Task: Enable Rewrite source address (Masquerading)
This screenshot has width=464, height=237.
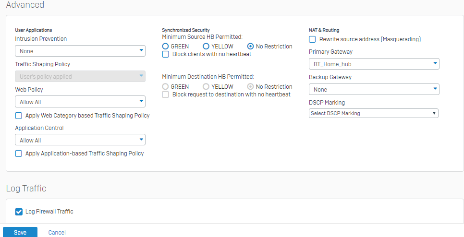Action: [312, 39]
